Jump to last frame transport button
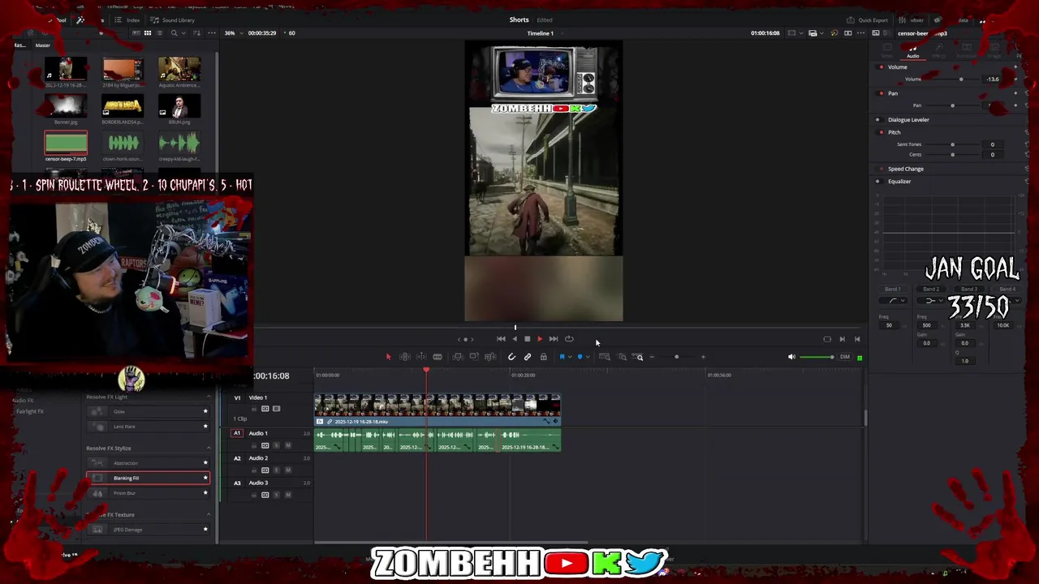Image resolution: width=1039 pixels, height=584 pixels. (554, 339)
